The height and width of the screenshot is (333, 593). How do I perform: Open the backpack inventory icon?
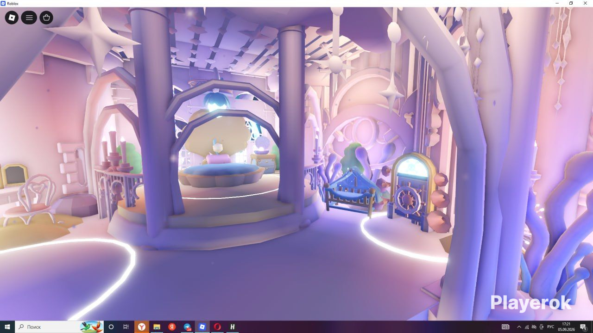(x=46, y=18)
